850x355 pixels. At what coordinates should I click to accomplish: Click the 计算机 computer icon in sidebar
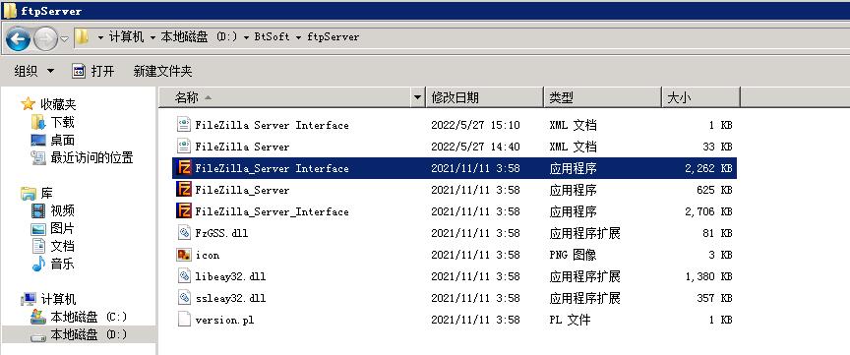tap(29, 299)
